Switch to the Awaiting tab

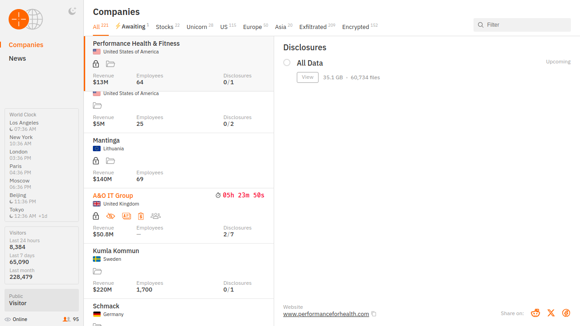coord(132,27)
